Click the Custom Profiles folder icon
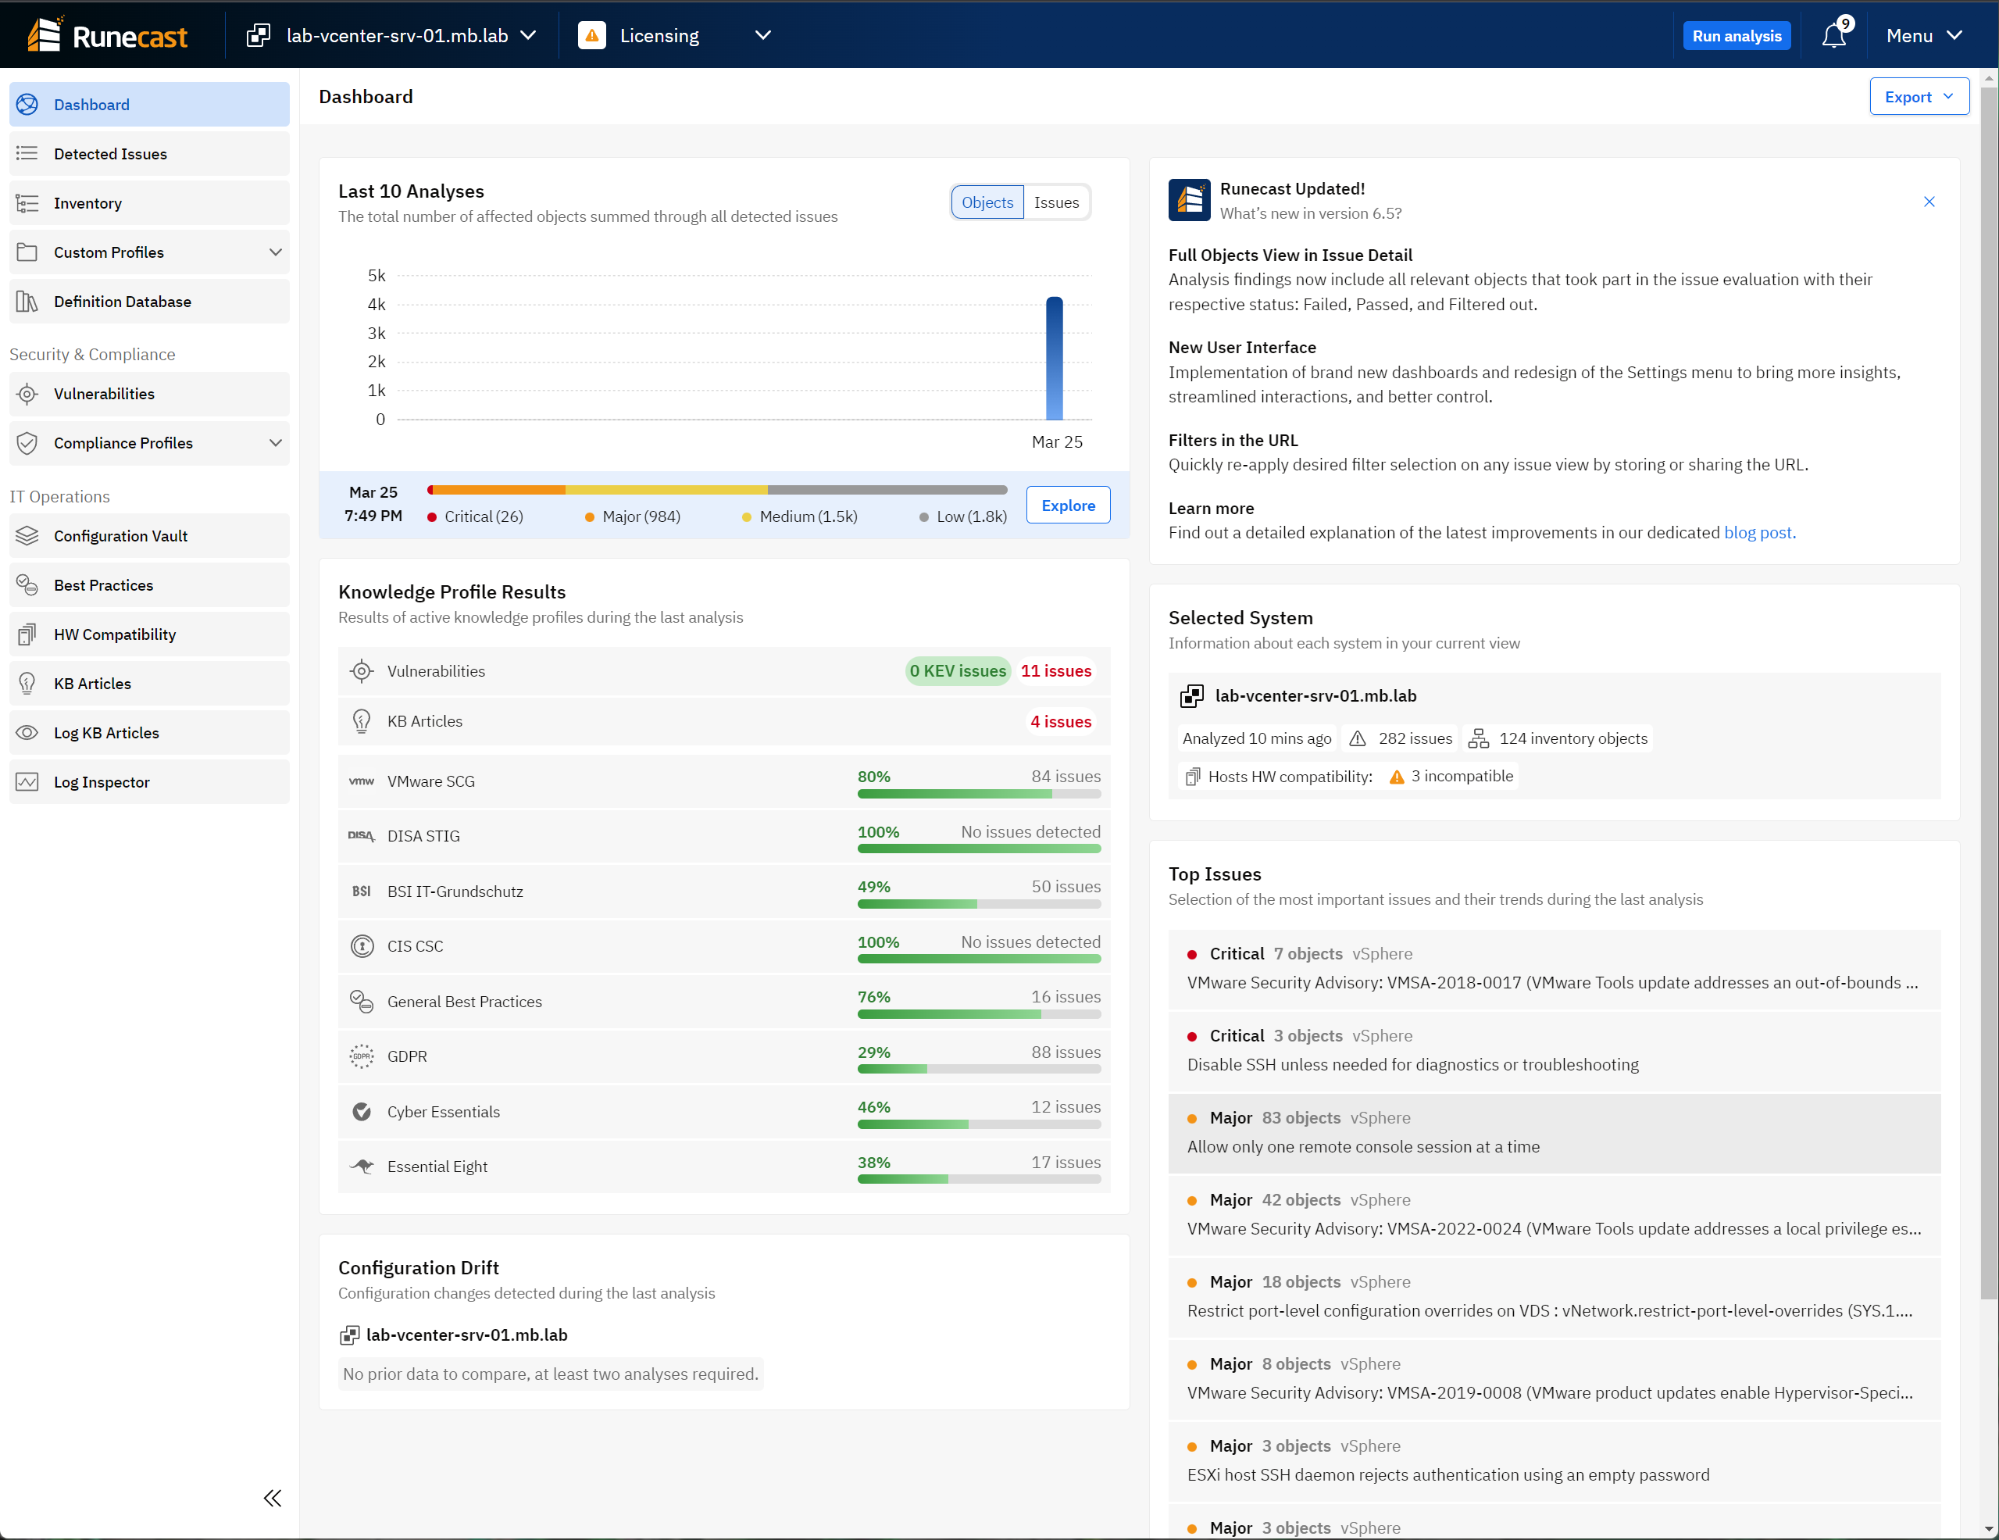This screenshot has height=1540, width=1999. tap(27, 252)
